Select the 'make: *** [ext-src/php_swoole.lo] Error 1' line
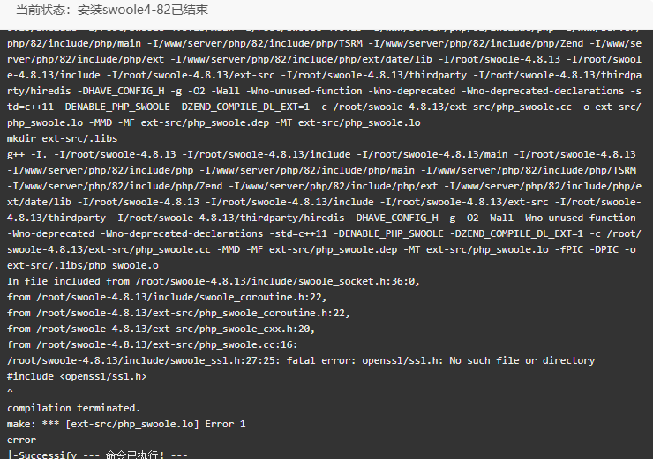This screenshot has height=459, width=653. point(126,424)
